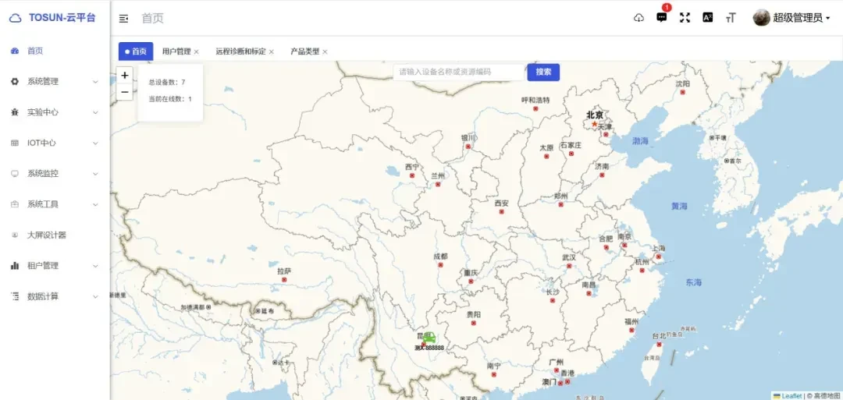Click the 实验中心 bug icon
Image resolution: width=843 pixels, height=400 pixels.
point(15,112)
